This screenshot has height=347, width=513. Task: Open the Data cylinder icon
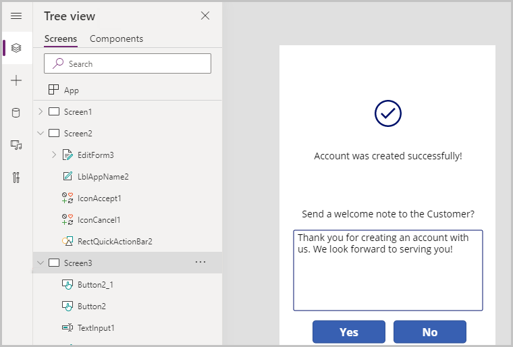point(16,113)
